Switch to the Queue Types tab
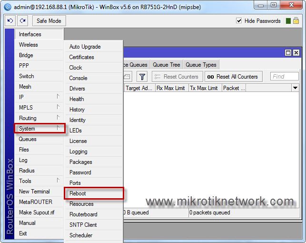 [201, 65]
